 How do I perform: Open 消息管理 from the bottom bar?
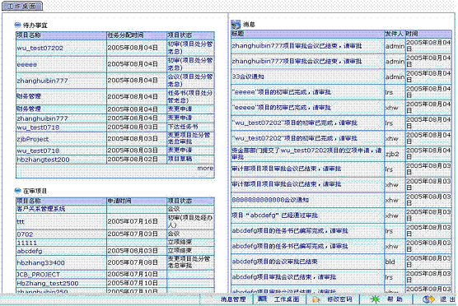(x=233, y=299)
